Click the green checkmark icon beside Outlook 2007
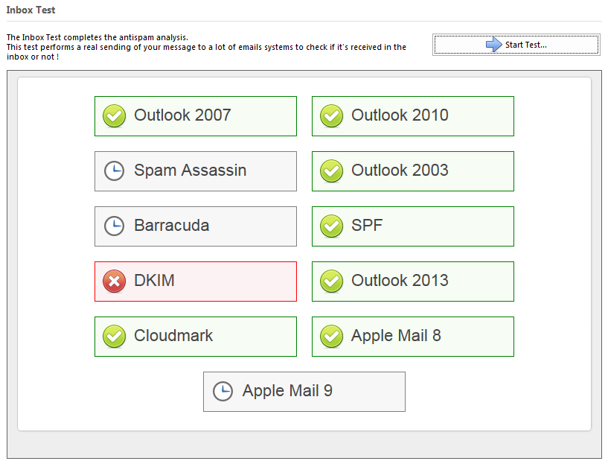 pos(114,115)
